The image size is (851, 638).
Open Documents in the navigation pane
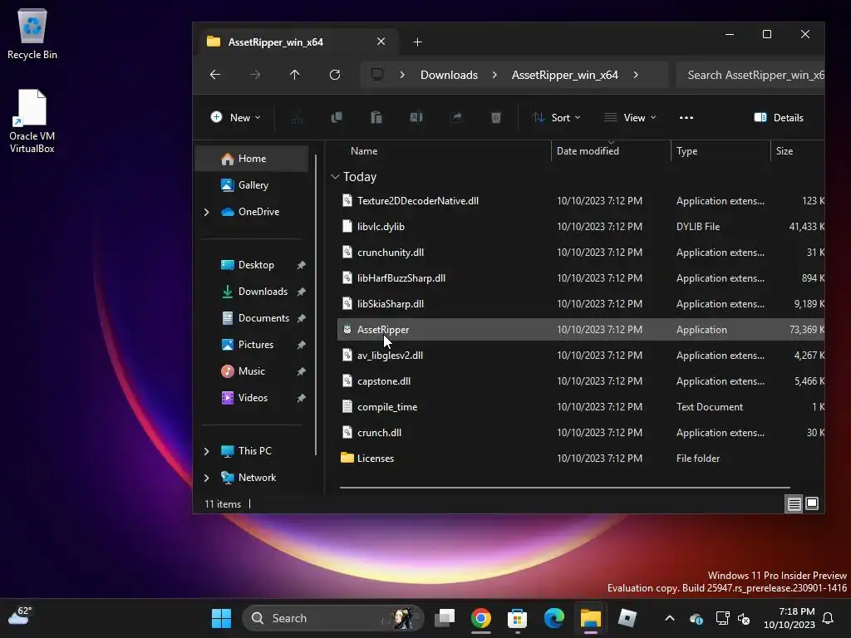[252, 318]
